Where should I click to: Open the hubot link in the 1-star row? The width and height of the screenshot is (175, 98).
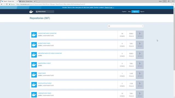point(42,73)
